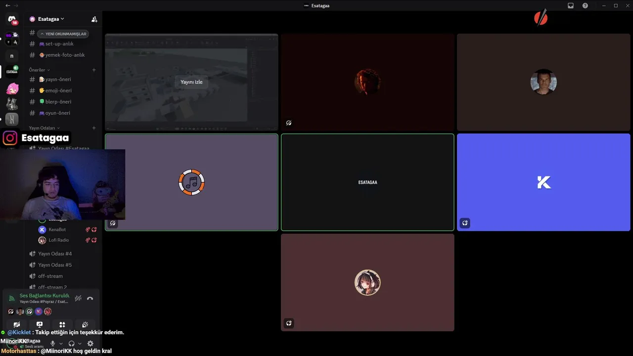Open the soundboard button in voice panel

pyautogui.click(x=85, y=325)
